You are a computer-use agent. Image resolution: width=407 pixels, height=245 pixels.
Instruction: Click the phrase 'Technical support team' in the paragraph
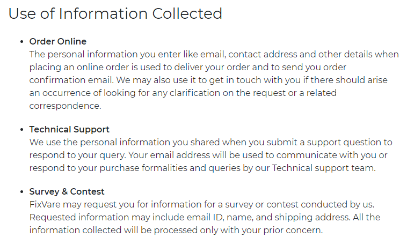[324, 168]
